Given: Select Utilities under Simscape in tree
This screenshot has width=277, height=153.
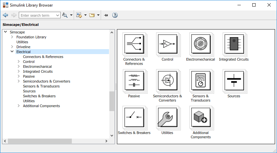Looking at the screenshot, I should point(22,42).
